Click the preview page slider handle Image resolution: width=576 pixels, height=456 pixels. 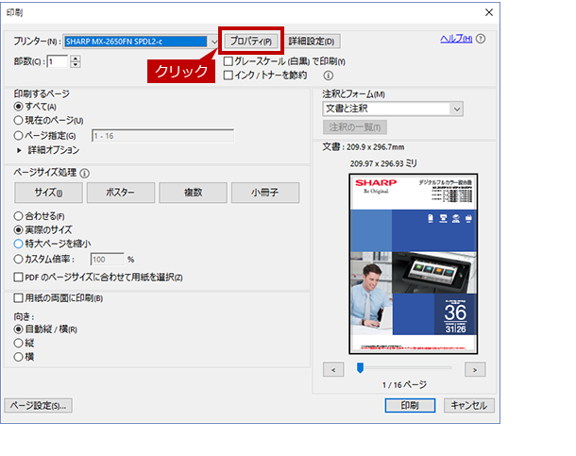(361, 367)
